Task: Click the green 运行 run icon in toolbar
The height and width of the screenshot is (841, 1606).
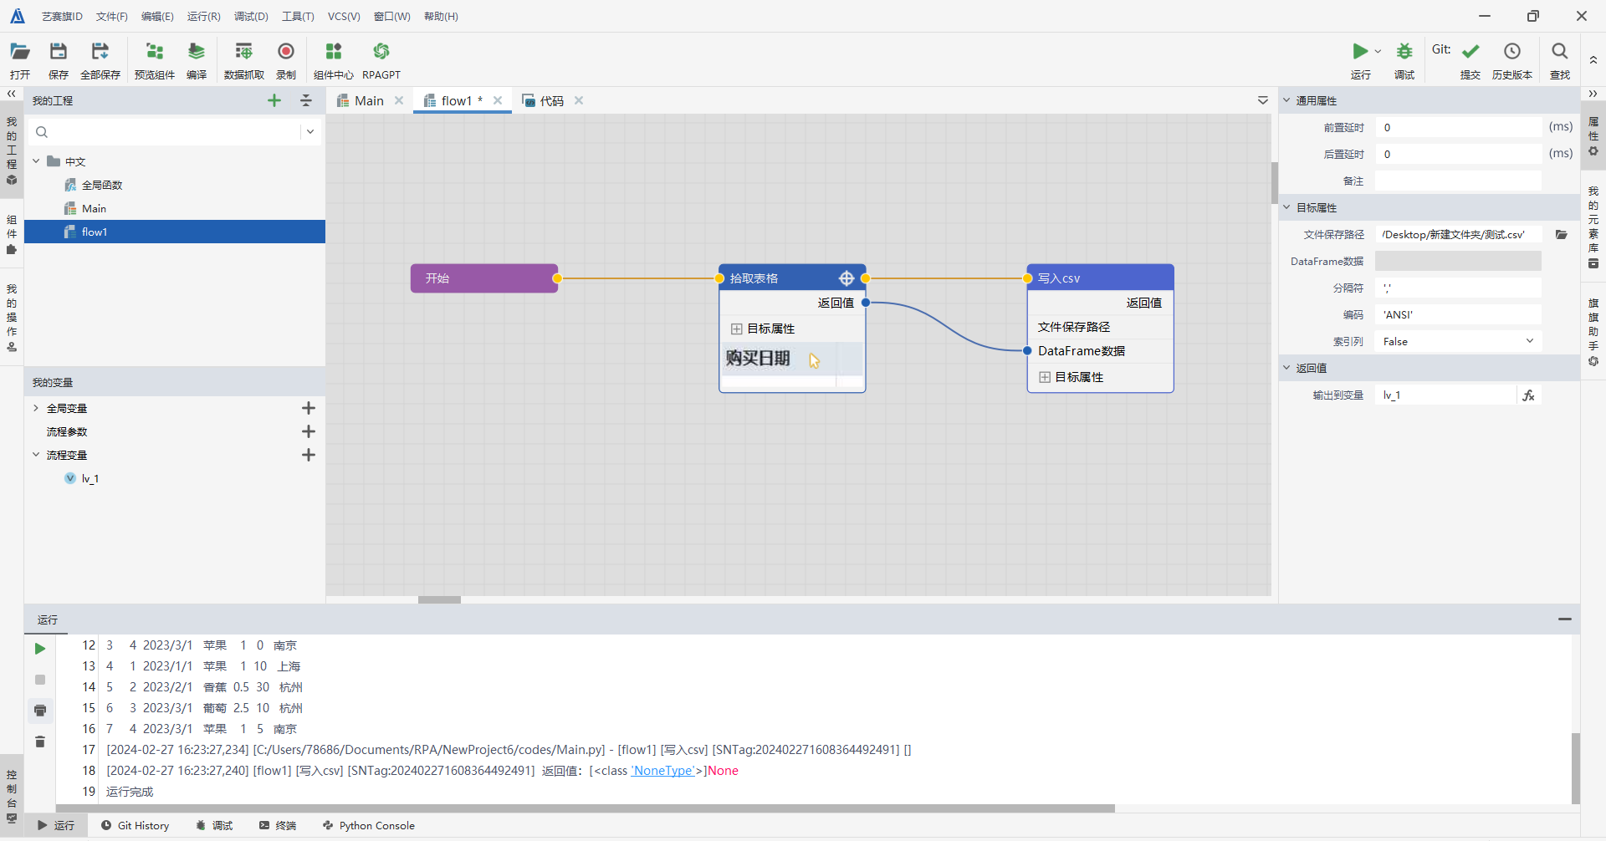Action: (x=1360, y=51)
